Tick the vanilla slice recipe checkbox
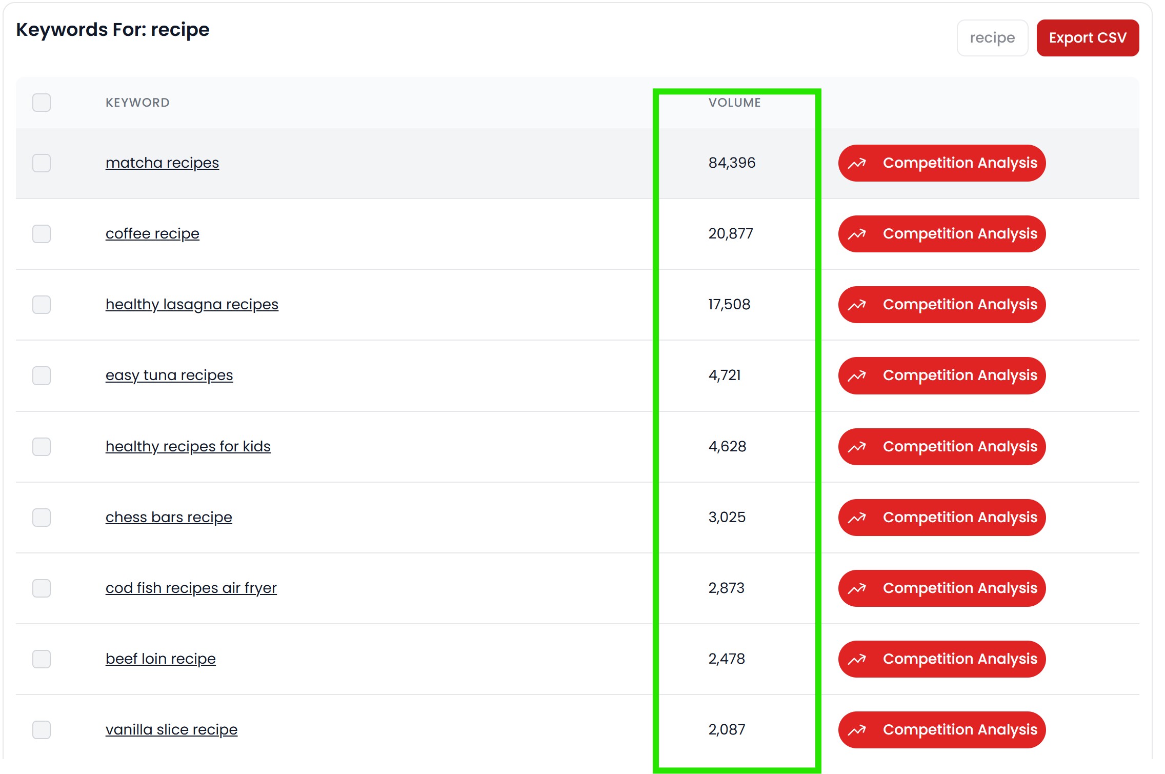Image resolution: width=1165 pixels, height=774 pixels. pos(42,730)
